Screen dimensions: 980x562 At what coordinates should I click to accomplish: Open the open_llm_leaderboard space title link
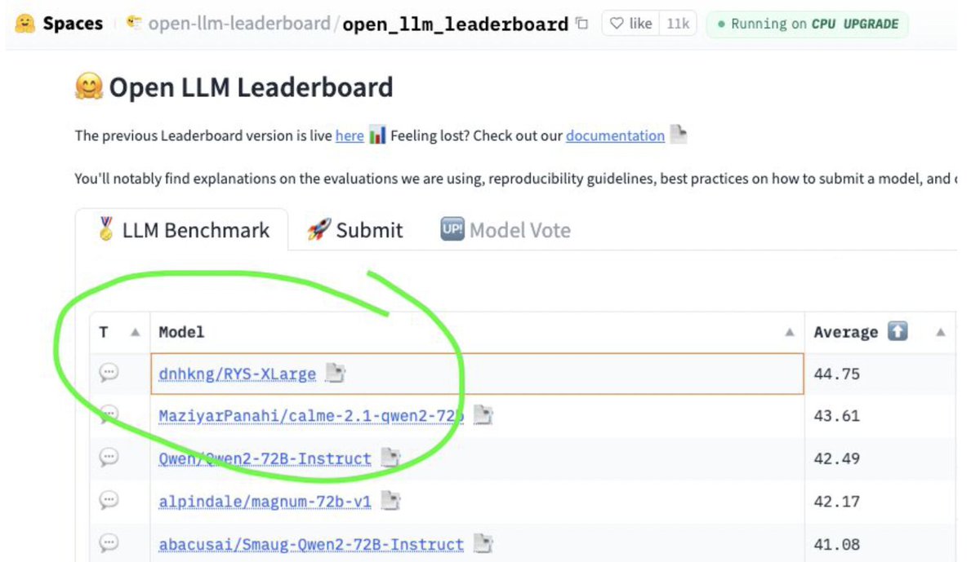point(456,24)
